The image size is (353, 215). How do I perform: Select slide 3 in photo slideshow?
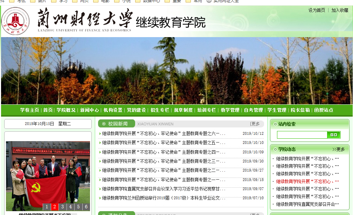tap(62, 207)
